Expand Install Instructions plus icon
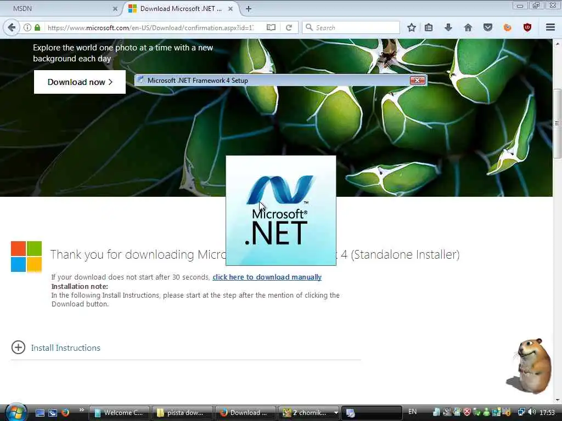This screenshot has width=562, height=421. [18, 347]
